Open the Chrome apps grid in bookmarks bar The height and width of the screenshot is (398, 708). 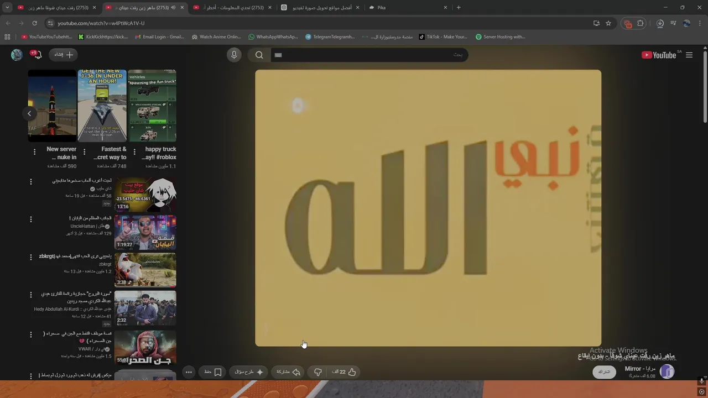click(x=7, y=37)
